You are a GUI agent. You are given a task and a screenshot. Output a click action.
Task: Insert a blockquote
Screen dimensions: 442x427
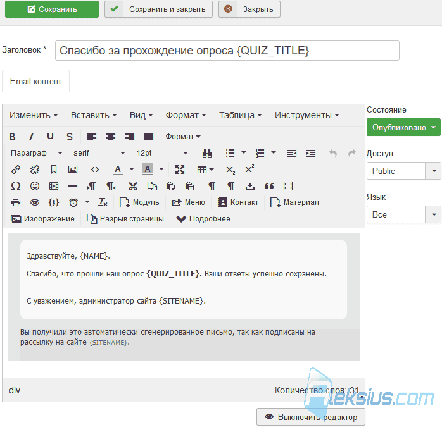click(x=269, y=186)
